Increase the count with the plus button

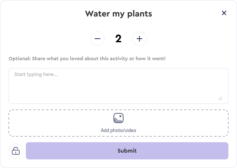click(139, 39)
